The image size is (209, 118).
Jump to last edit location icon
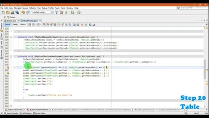pos(30,25)
